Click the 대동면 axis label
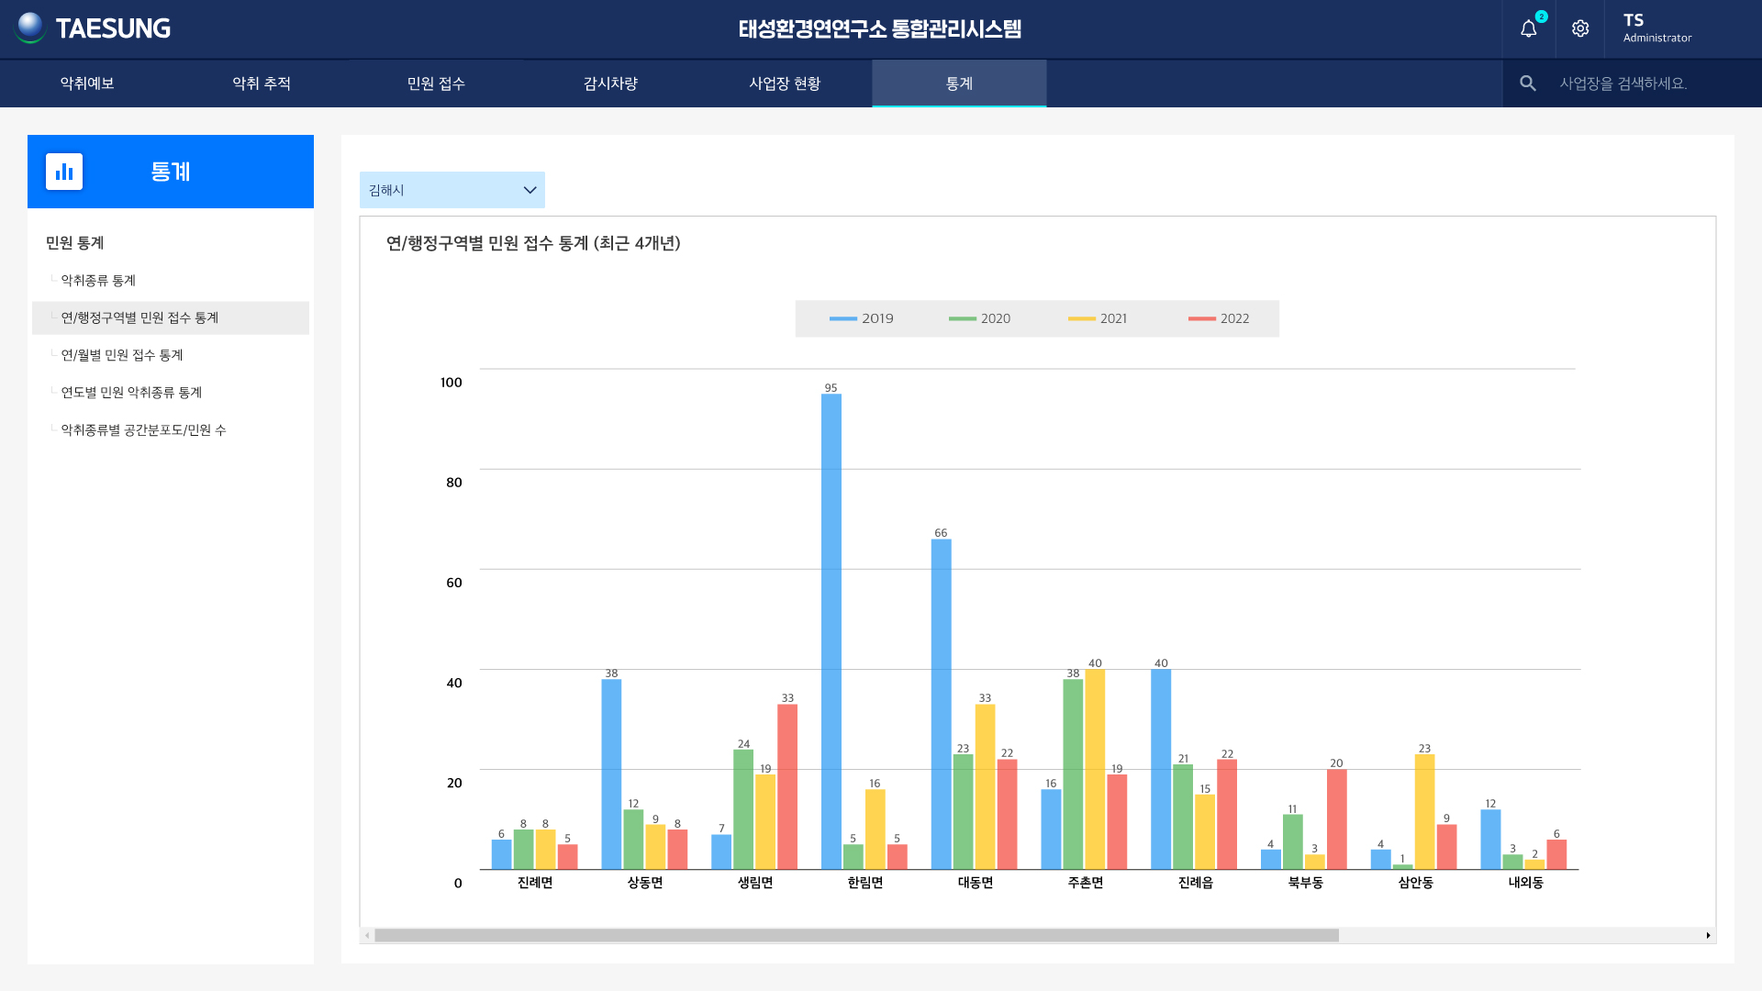Image resolution: width=1762 pixels, height=991 pixels. (976, 883)
